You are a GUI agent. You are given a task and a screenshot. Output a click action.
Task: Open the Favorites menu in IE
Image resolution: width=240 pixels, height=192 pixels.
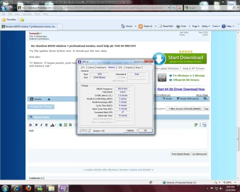tap(27, 14)
